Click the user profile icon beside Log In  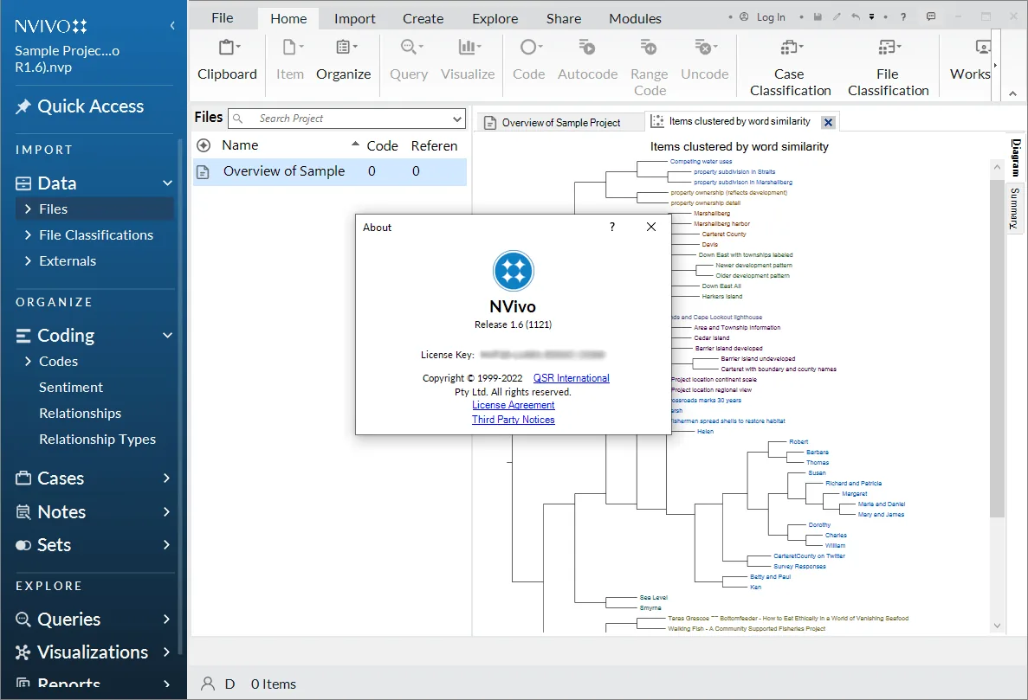pos(744,17)
